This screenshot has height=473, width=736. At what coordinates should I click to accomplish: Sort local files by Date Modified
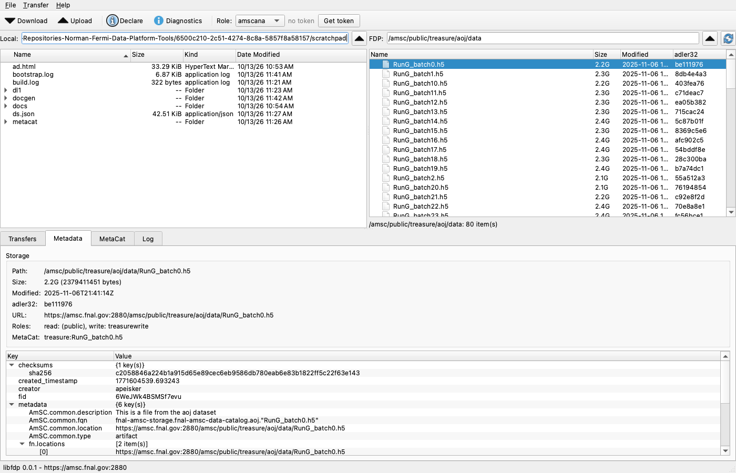(x=301, y=55)
